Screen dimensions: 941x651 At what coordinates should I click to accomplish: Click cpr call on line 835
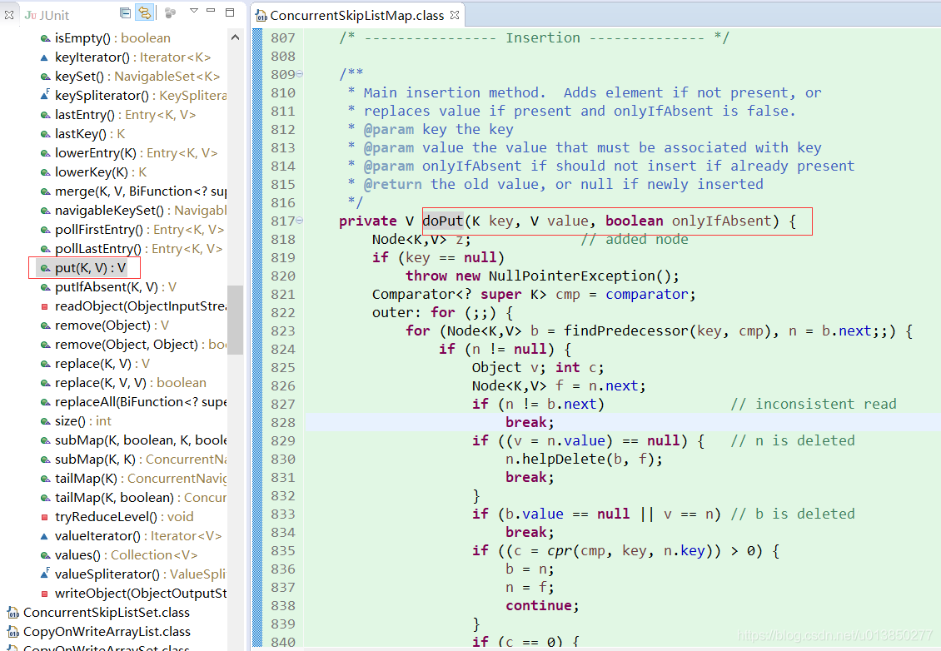tap(560, 551)
